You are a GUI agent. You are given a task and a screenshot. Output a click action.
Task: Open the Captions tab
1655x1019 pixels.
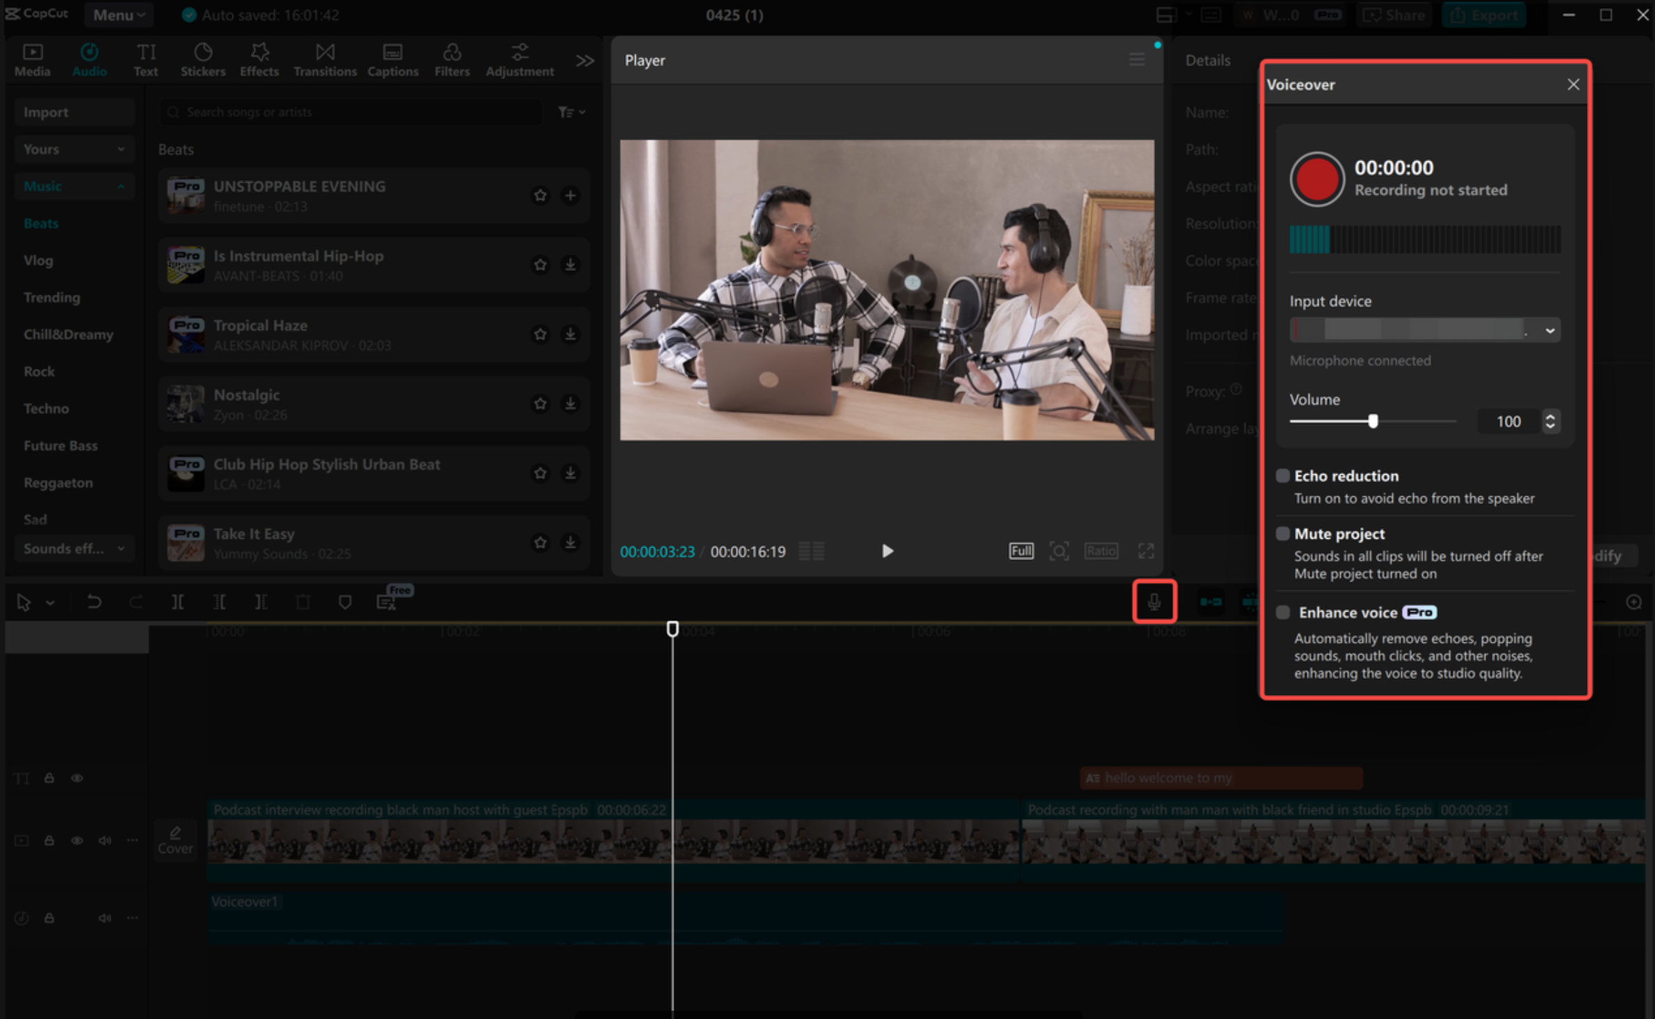tap(392, 60)
